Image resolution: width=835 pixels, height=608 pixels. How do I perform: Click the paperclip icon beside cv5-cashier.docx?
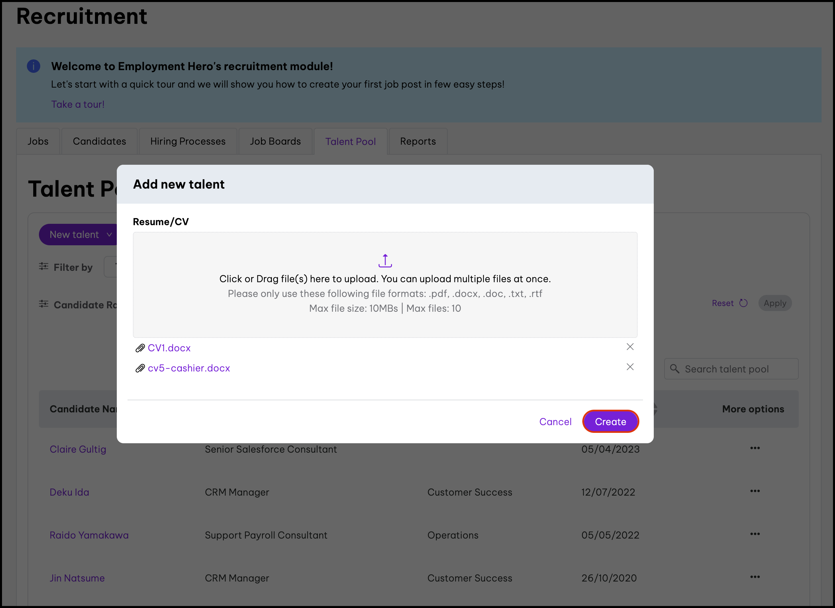(140, 368)
